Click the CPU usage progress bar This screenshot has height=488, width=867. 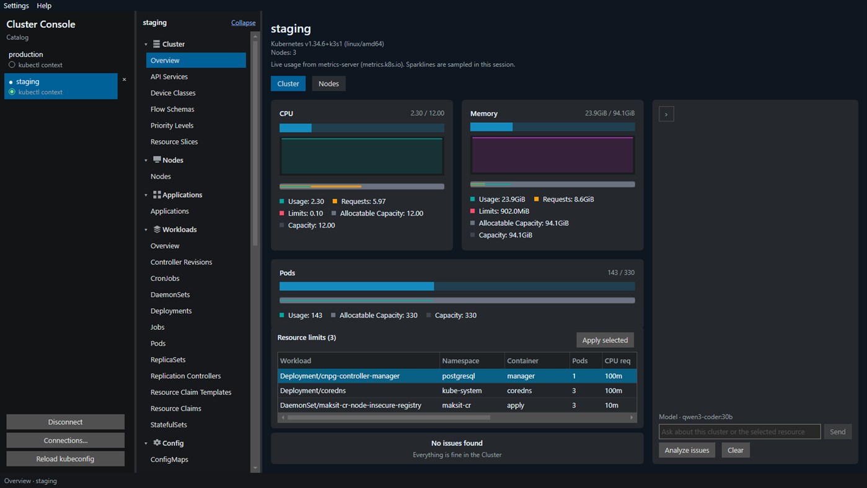click(362, 128)
